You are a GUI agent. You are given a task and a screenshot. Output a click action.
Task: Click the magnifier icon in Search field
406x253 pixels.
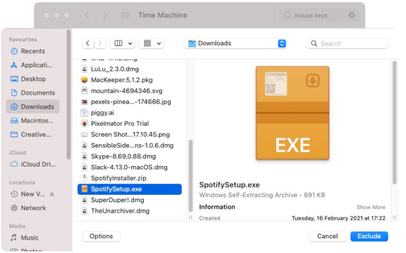(x=314, y=43)
